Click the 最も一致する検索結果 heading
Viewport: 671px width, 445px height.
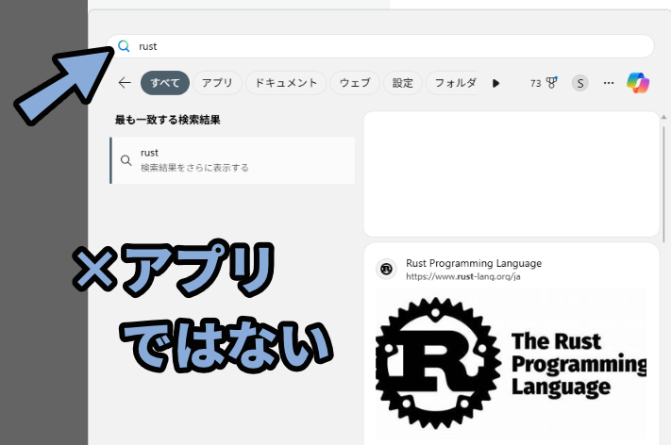(168, 120)
